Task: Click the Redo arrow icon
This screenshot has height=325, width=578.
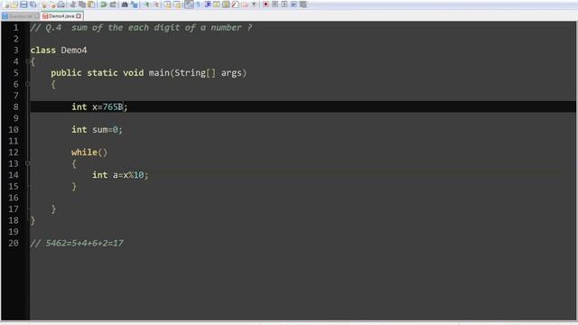Action: pos(113,5)
